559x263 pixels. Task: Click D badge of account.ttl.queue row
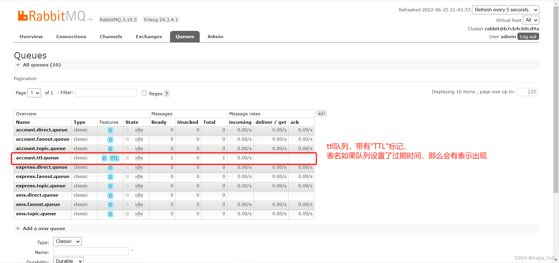[104, 158]
